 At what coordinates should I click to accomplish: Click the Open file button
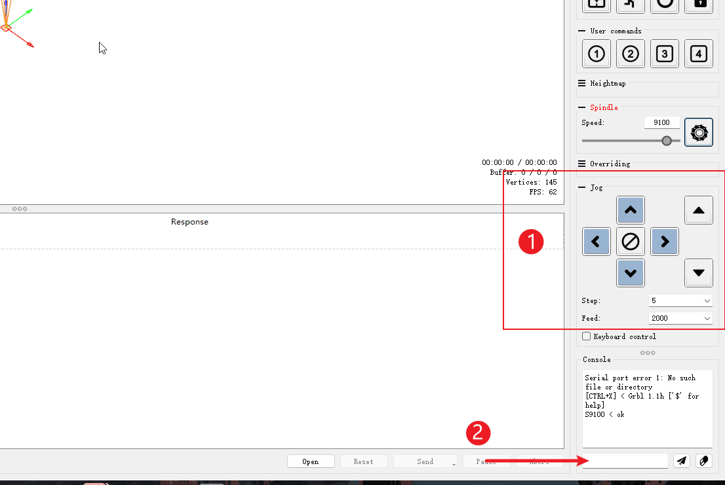311,461
